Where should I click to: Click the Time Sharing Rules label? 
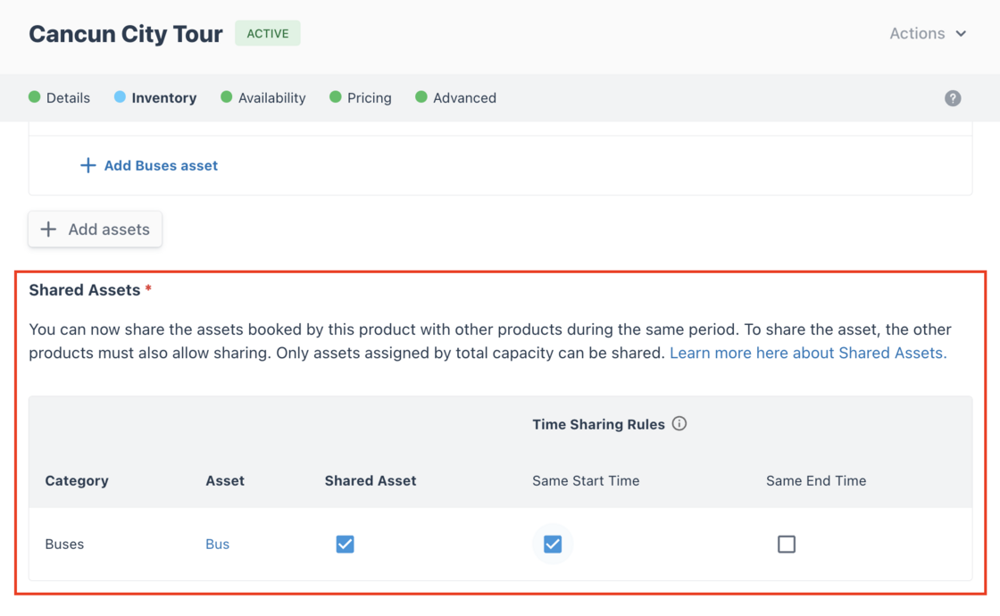pyautogui.click(x=599, y=425)
